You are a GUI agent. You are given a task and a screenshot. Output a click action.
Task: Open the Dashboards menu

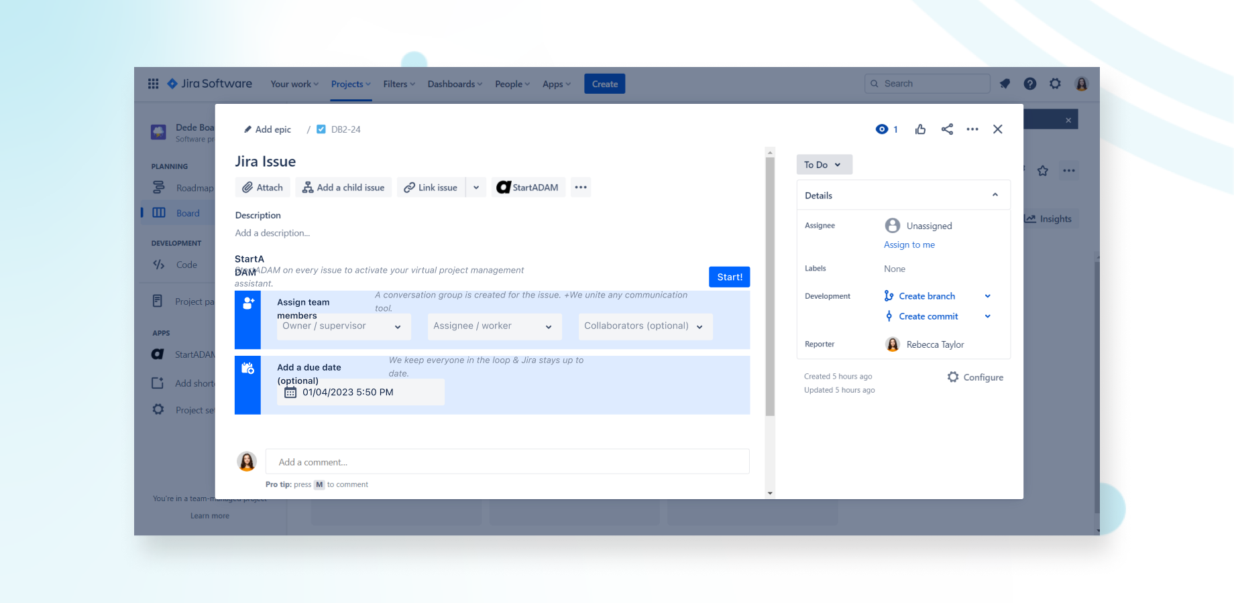[x=455, y=84]
